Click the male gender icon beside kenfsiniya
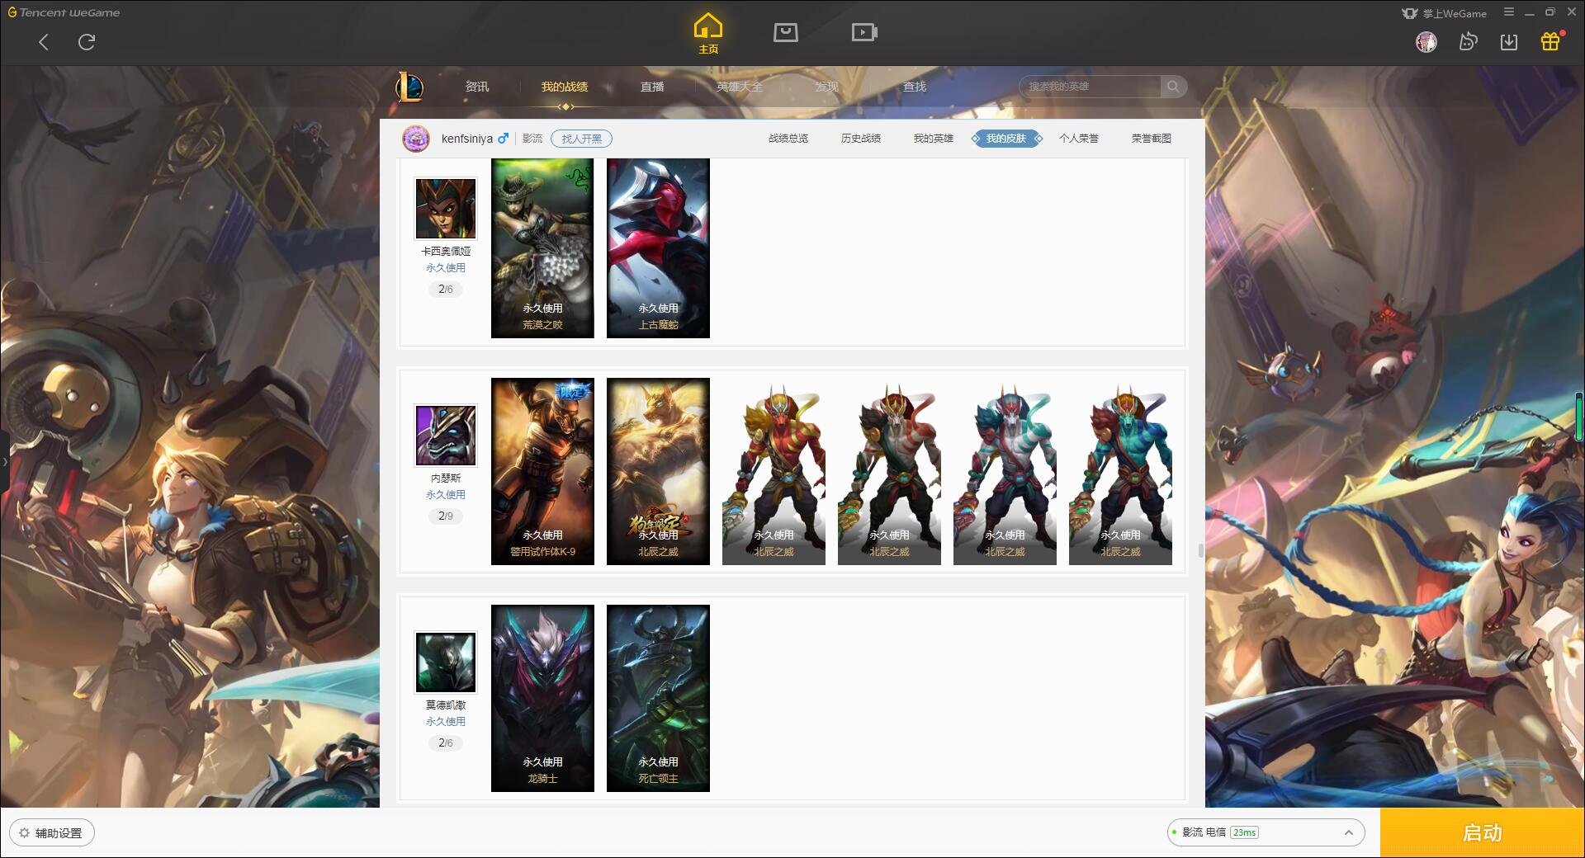This screenshot has height=858, width=1585. [x=503, y=139]
